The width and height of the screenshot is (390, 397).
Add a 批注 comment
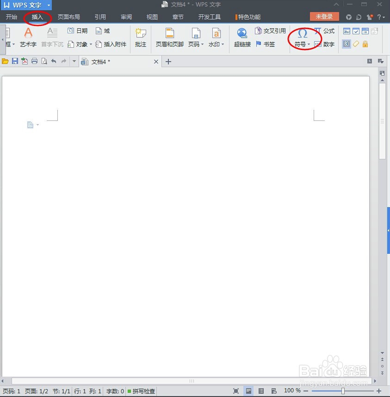tap(141, 38)
